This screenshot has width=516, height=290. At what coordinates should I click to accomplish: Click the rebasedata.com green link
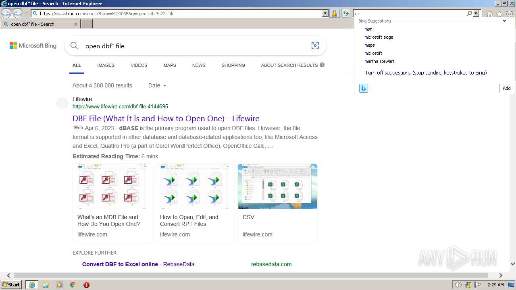tap(271, 264)
